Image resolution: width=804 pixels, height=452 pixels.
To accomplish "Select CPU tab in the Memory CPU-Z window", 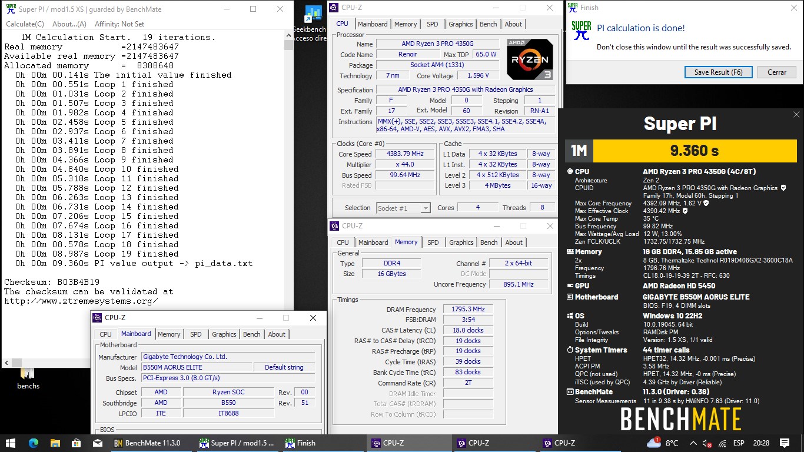I will (x=343, y=242).
